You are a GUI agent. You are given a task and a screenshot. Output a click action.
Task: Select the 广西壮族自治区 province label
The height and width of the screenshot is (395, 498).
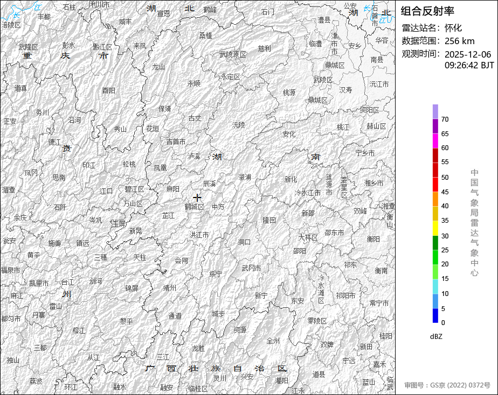(216, 369)
